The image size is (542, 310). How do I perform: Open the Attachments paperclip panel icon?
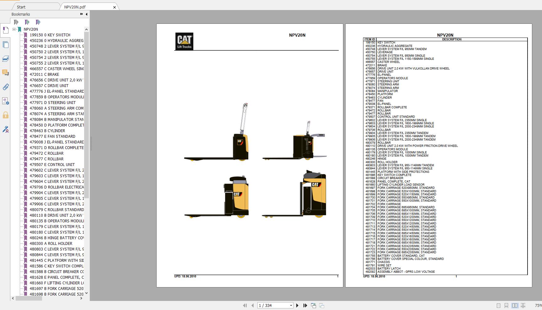(x=5, y=87)
